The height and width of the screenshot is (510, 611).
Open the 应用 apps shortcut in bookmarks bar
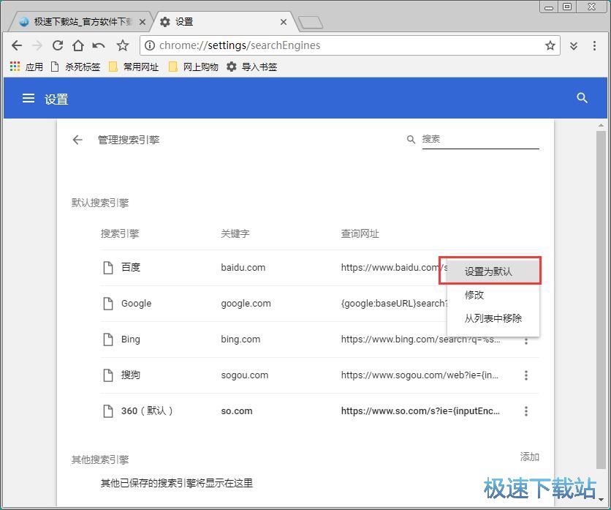(x=26, y=67)
